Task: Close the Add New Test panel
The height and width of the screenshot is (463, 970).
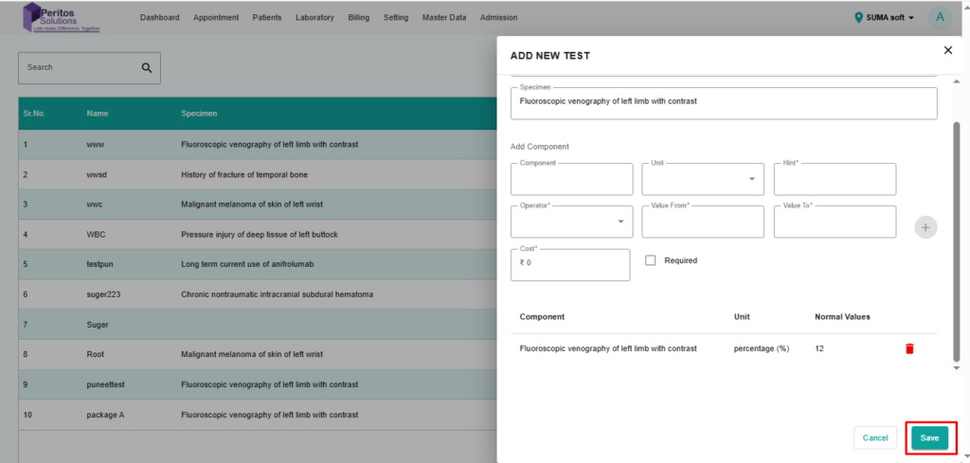Action: tap(947, 50)
